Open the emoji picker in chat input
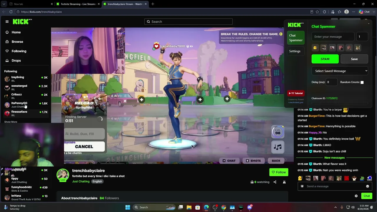 [367, 186]
